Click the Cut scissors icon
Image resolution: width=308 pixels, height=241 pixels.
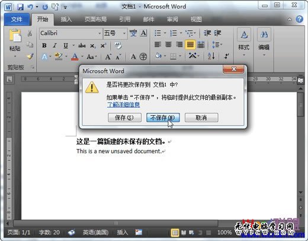point(30,33)
